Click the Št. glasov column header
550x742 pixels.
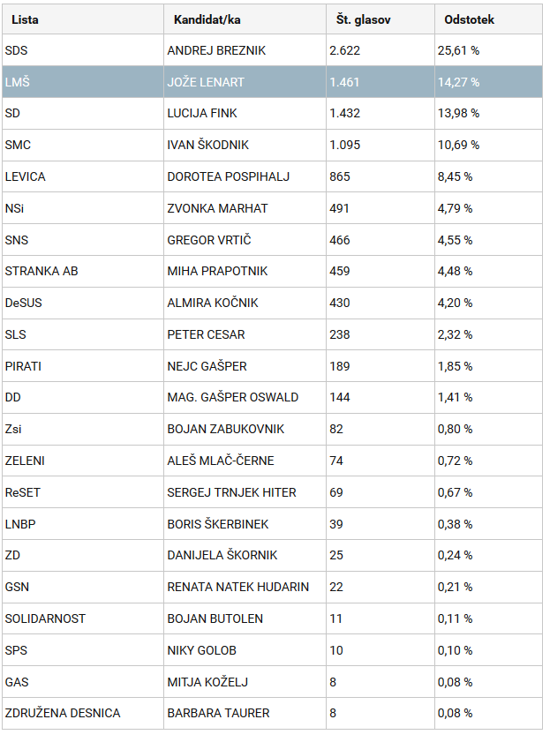click(380, 19)
